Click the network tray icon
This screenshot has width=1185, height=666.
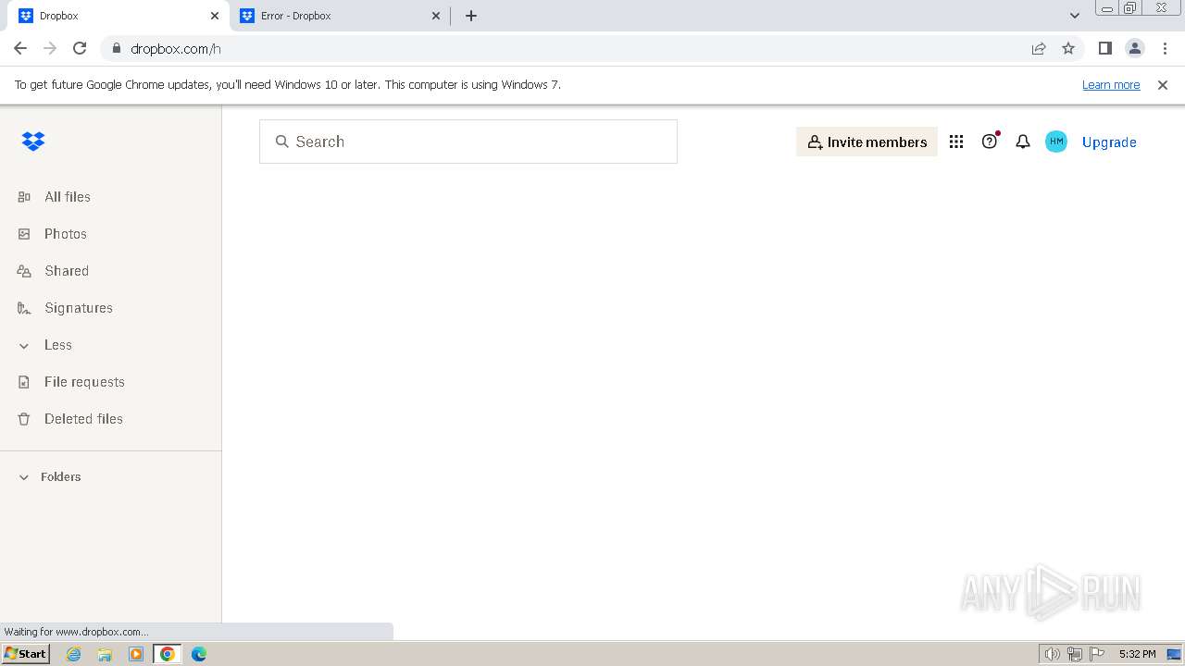click(1075, 654)
